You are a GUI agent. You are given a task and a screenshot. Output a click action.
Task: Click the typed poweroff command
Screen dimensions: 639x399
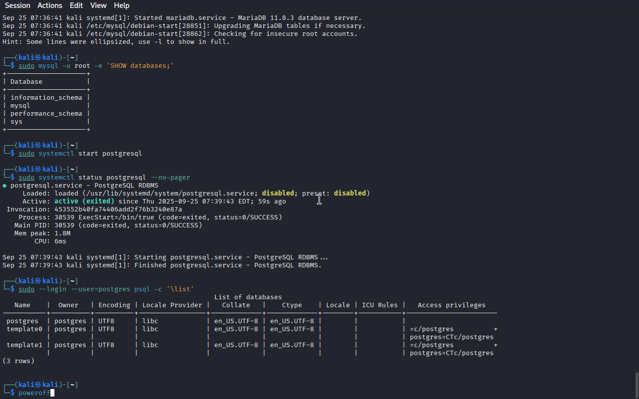pyautogui.click(x=34, y=393)
